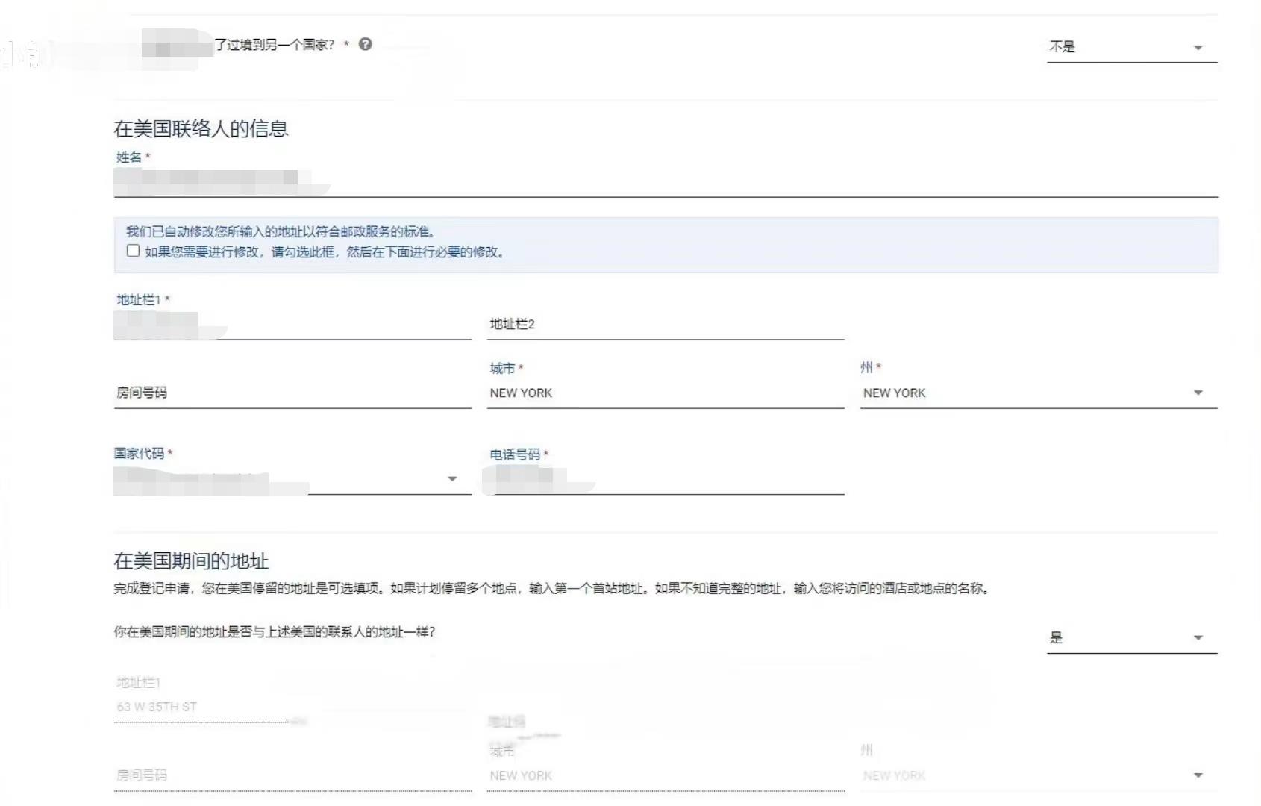
Task: Click the 电话号码 phone number field
Action: (x=664, y=481)
